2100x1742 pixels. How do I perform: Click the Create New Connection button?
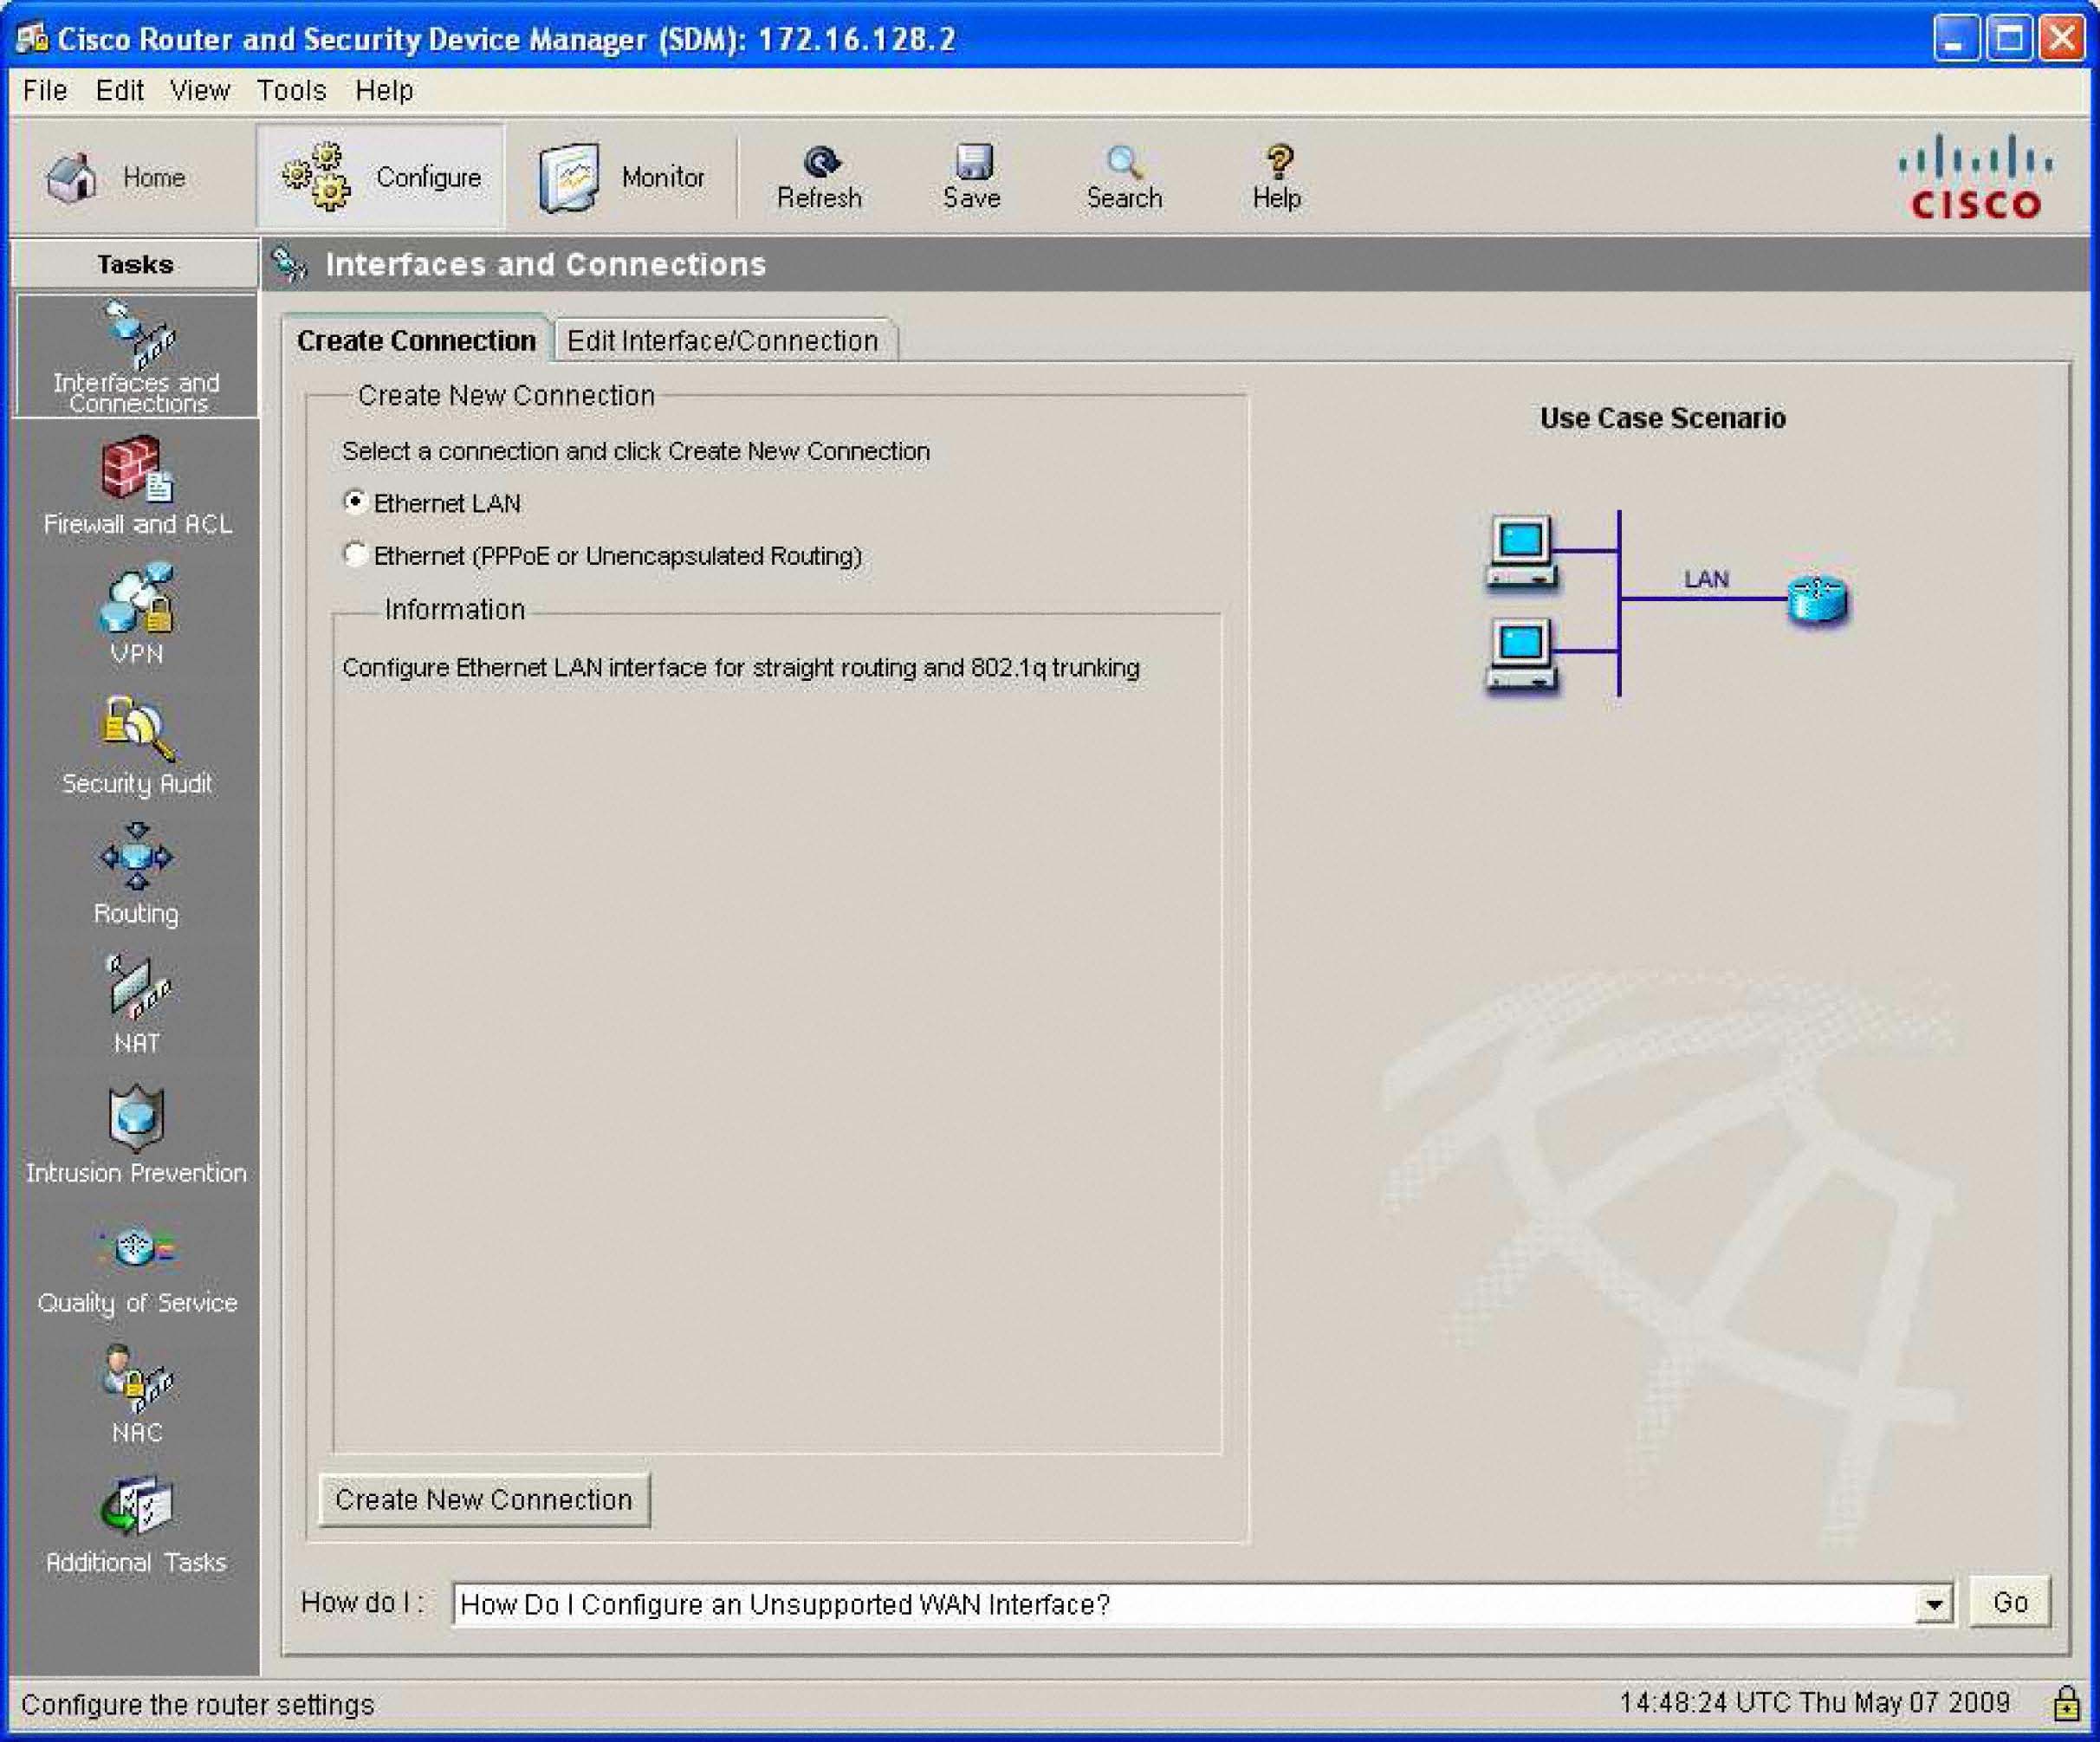tap(484, 1500)
